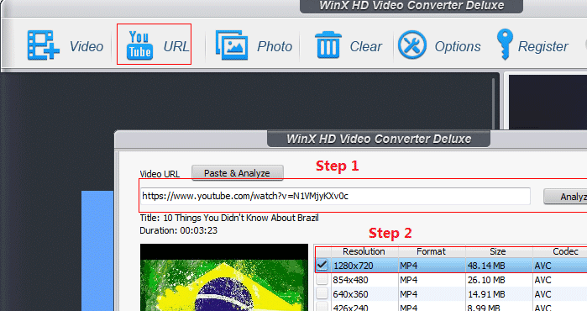Uncheck the 1280x720 resolution checkbox
Viewport: 587px width, 311px height.
[x=322, y=266]
